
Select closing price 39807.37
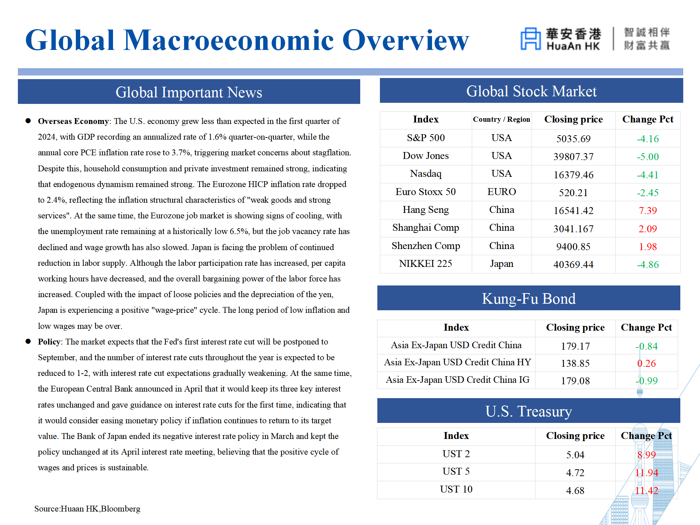573,156
